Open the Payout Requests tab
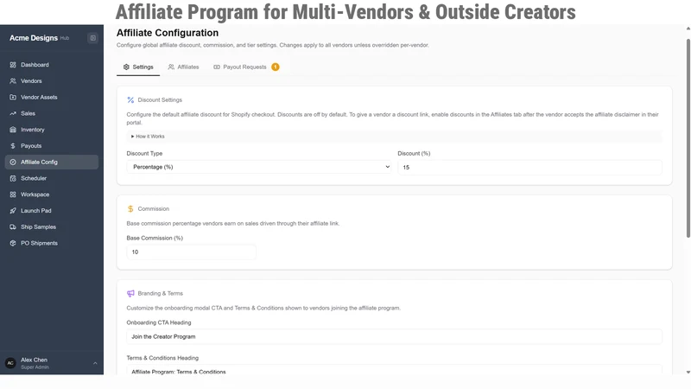This screenshot has height=389, width=691. [x=246, y=67]
